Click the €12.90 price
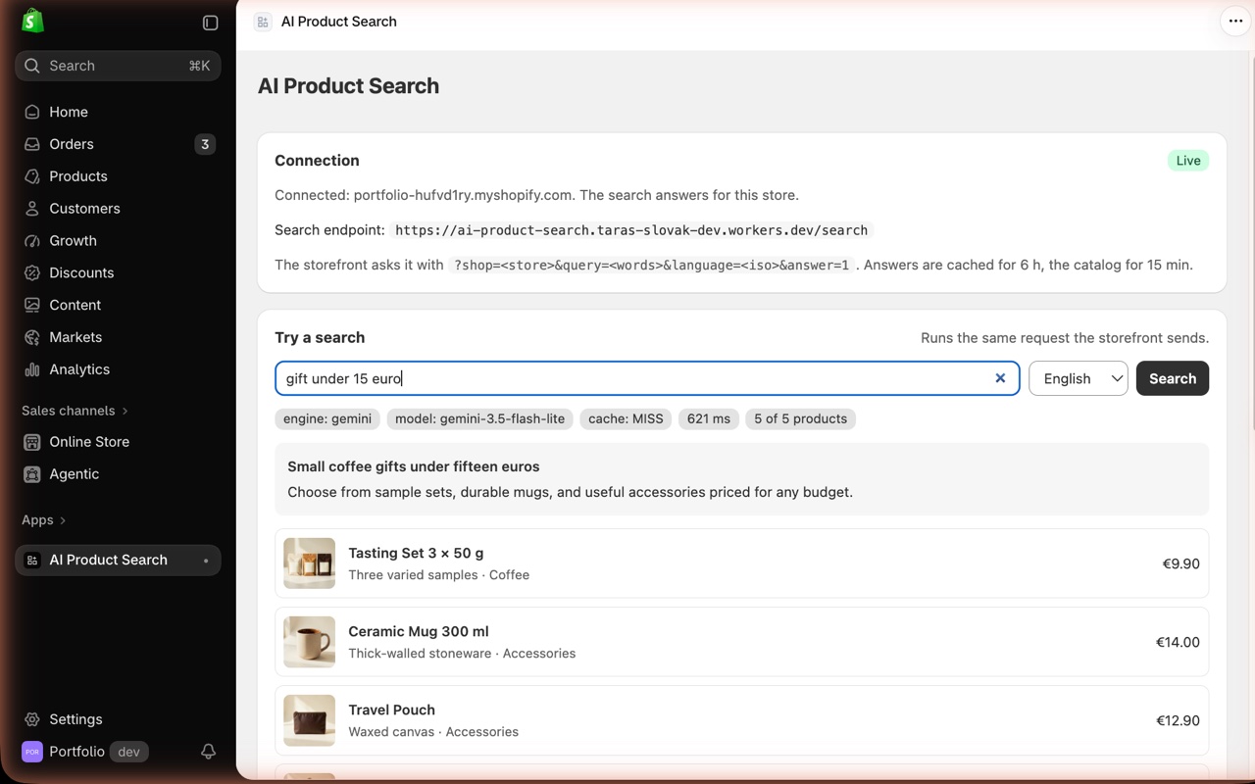This screenshot has height=784, width=1255. click(x=1178, y=720)
